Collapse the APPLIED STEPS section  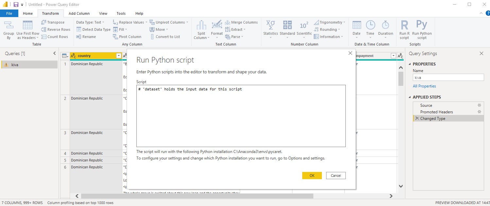[x=410, y=97]
